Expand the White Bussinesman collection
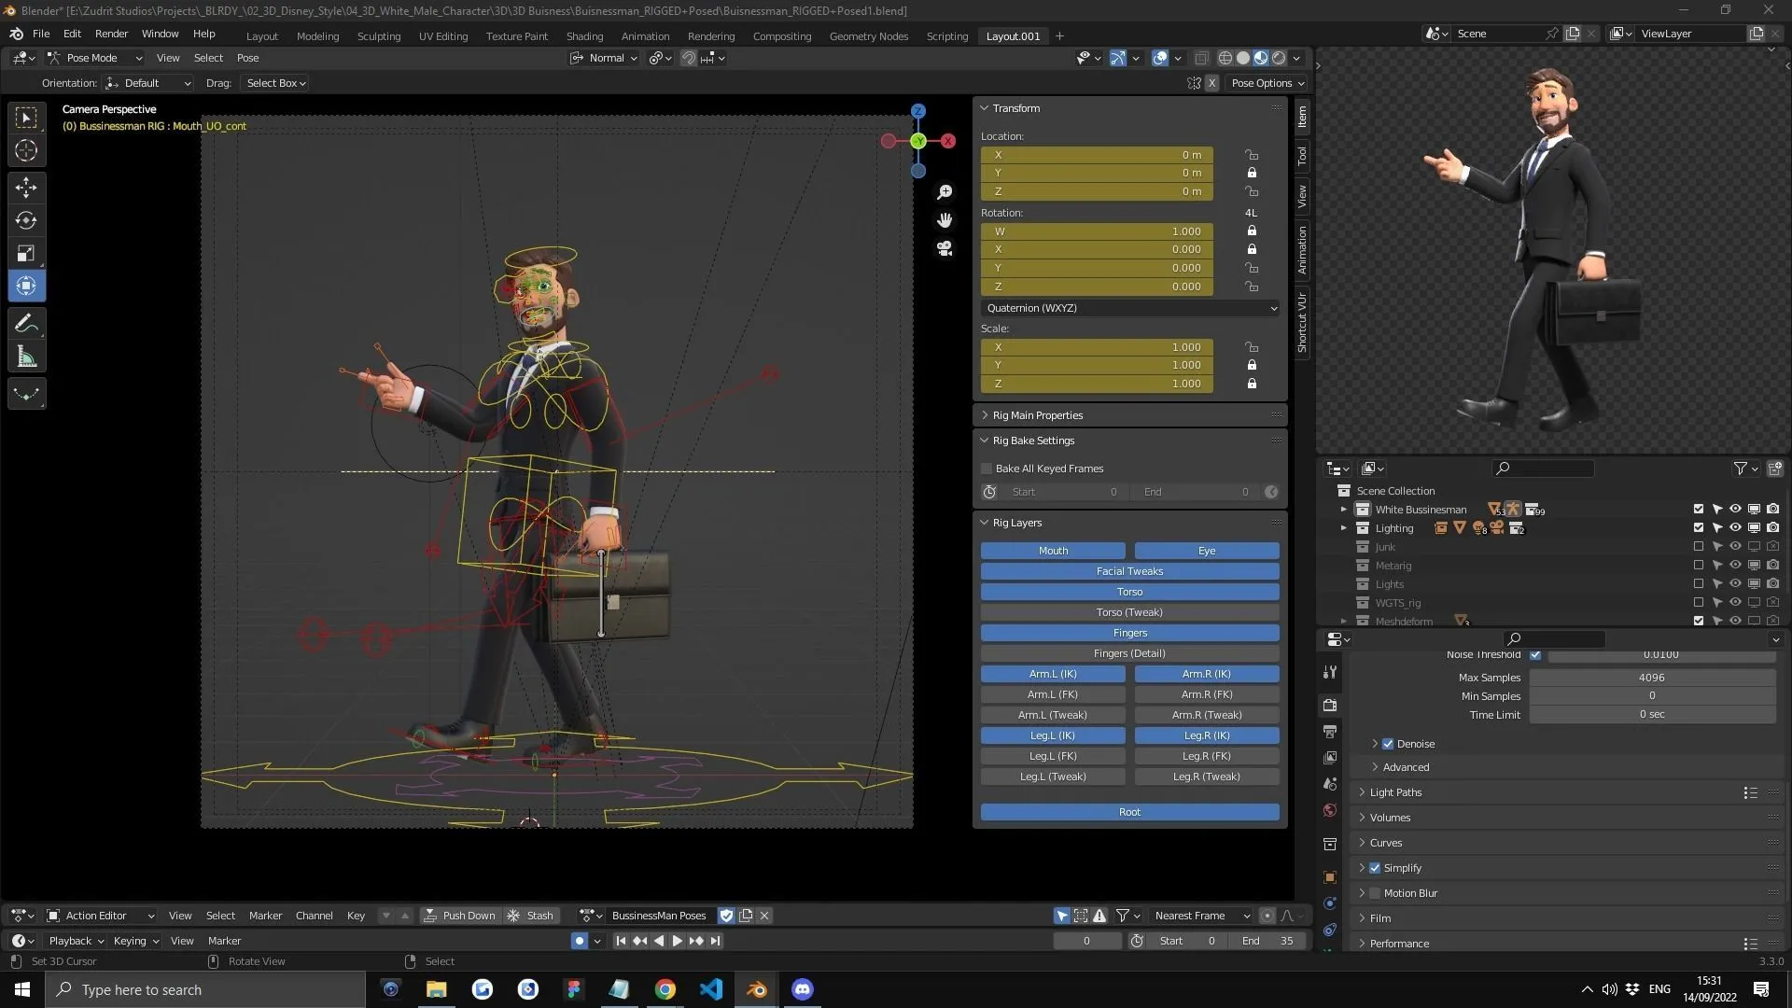Image resolution: width=1792 pixels, height=1008 pixels. 1344,509
